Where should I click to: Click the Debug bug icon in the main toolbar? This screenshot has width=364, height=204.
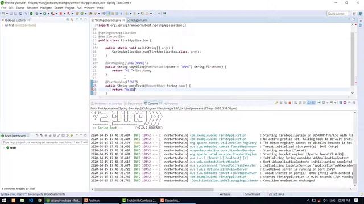coord(36,14)
